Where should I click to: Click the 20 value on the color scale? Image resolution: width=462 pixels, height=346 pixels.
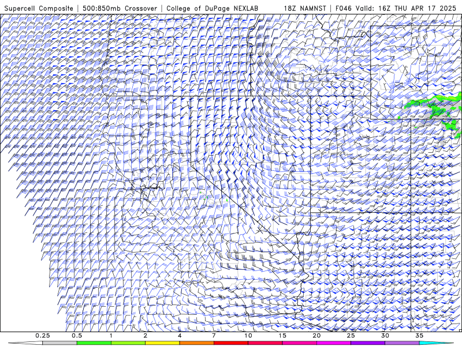pyautogui.click(x=316, y=336)
